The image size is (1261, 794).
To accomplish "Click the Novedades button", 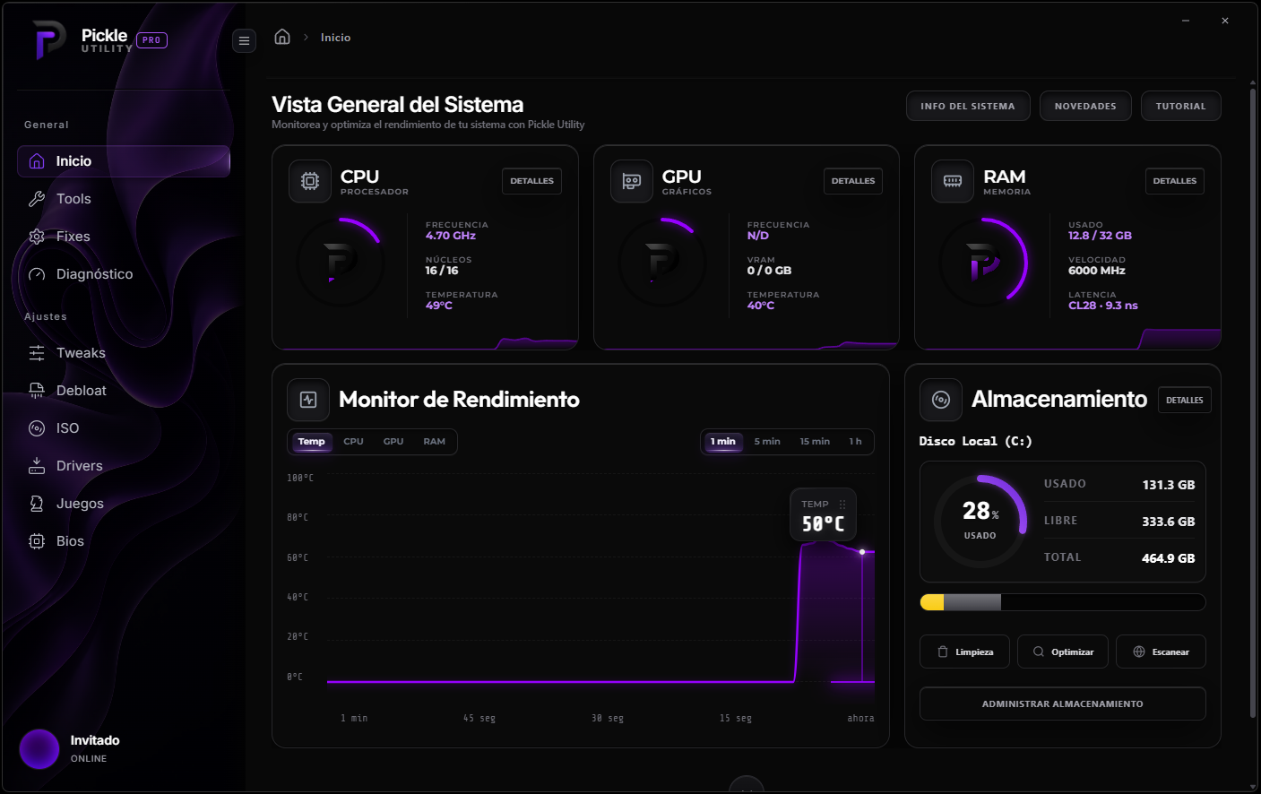I will [x=1085, y=106].
